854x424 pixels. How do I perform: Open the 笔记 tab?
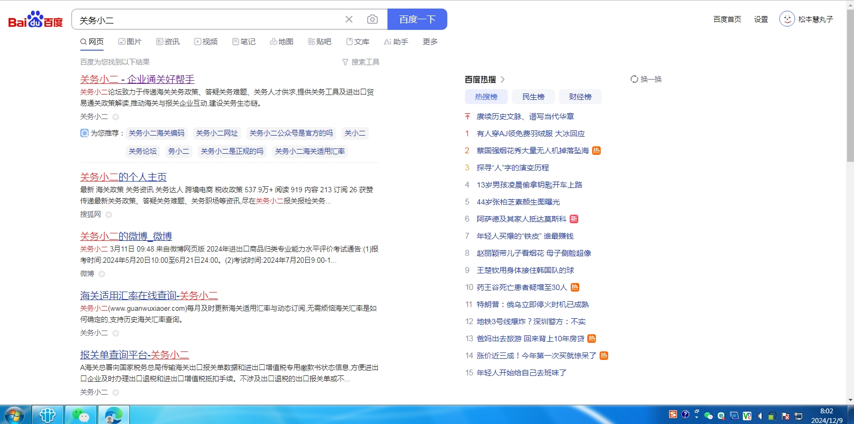point(244,42)
